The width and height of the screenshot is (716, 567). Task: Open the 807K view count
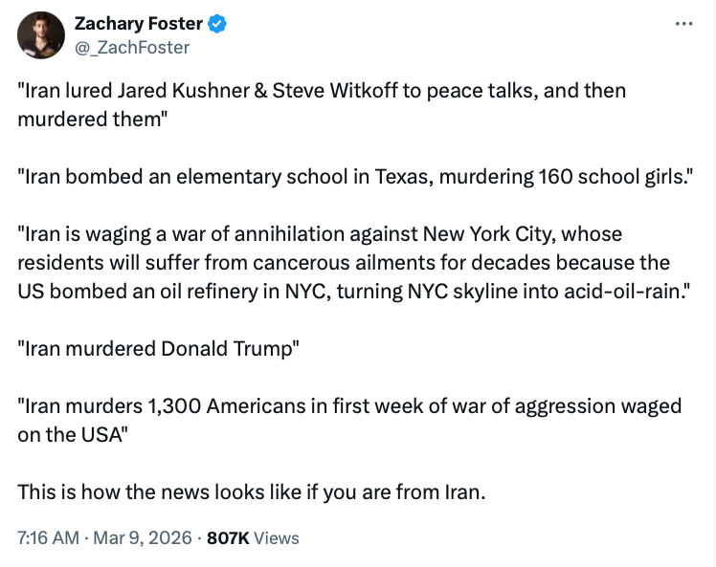pos(229,538)
